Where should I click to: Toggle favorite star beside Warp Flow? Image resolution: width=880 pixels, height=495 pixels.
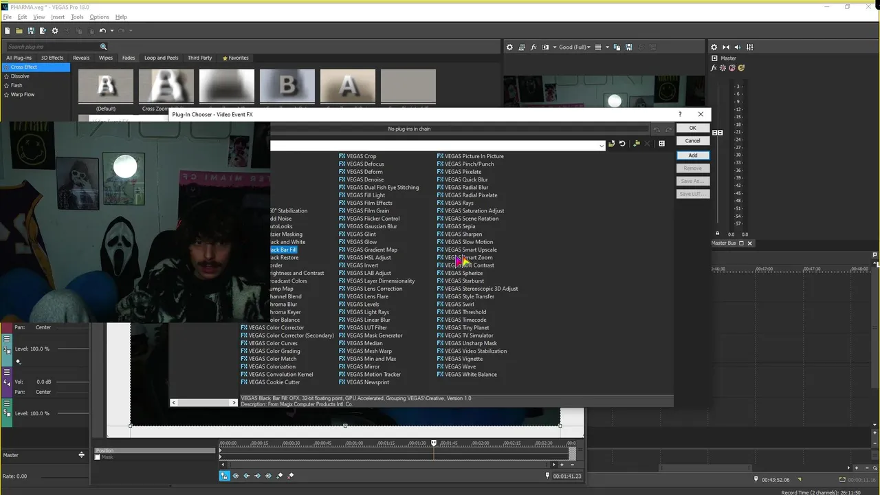click(7, 94)
